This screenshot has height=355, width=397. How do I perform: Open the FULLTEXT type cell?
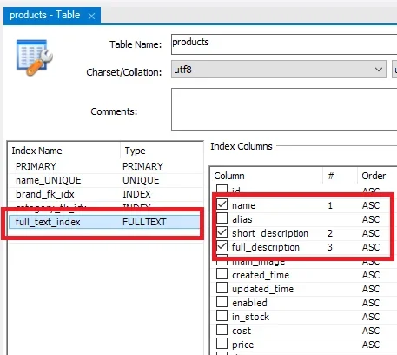tap(144, 222)
